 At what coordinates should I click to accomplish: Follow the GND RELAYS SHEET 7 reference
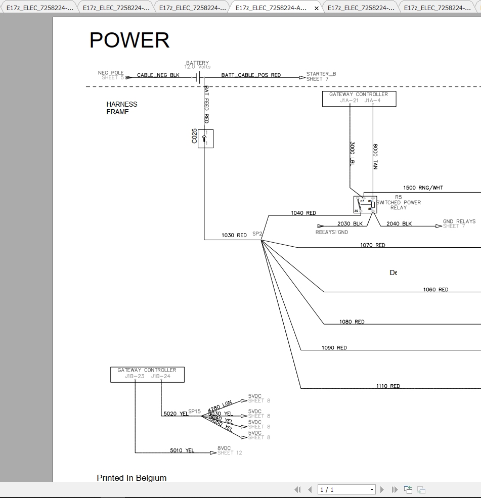point(457,223)
